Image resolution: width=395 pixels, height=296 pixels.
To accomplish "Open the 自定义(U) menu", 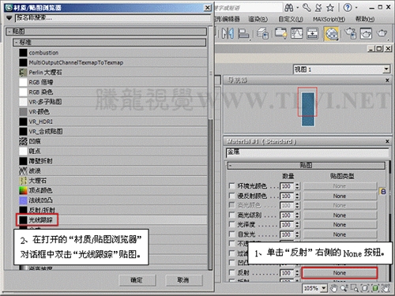I will point(291,19).
